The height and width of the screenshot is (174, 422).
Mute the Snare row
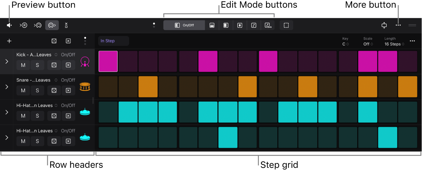23,91
